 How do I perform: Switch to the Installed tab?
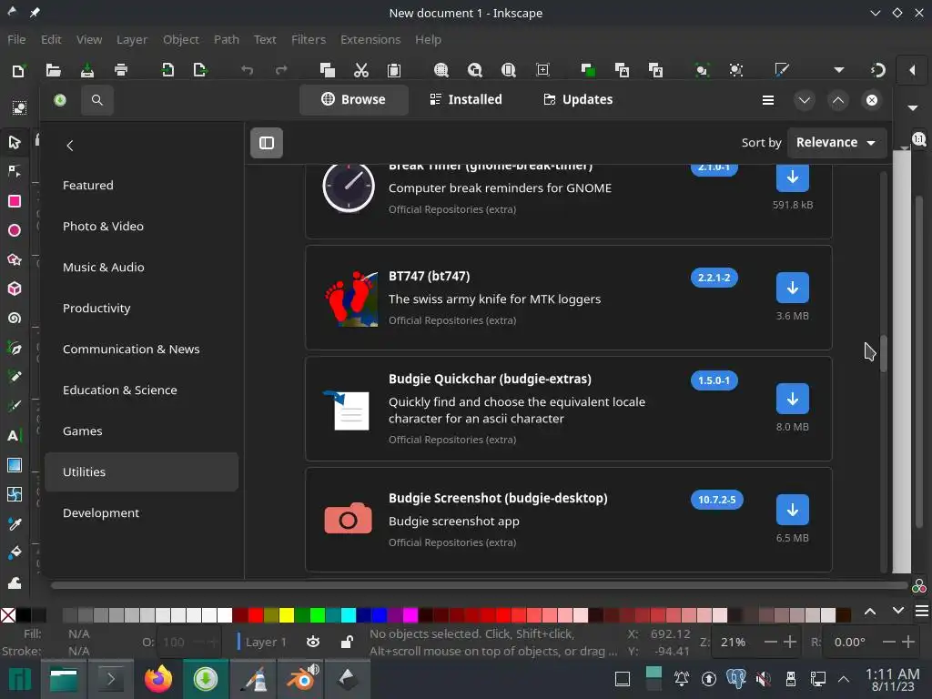tap(466, 100)
